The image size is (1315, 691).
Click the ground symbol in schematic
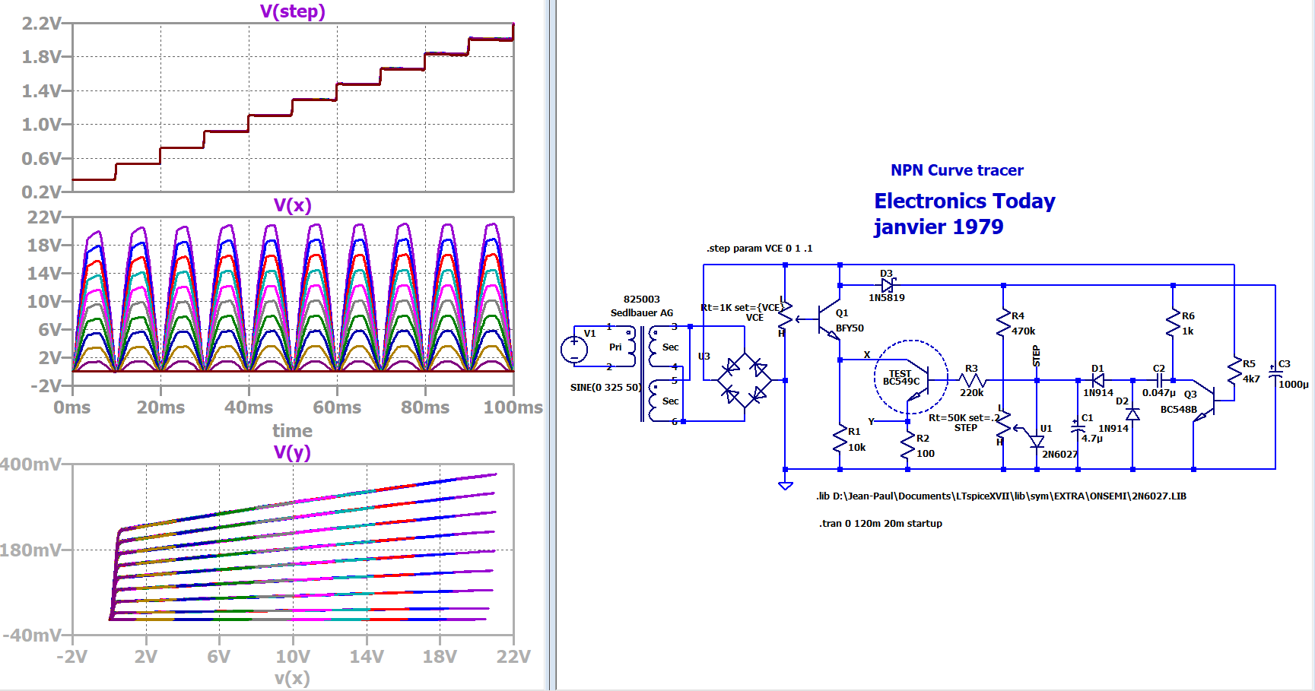(x=786, y=485)
